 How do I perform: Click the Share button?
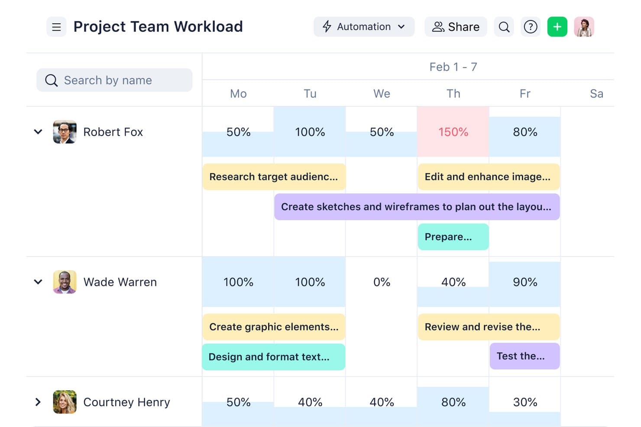pos(456,27)
